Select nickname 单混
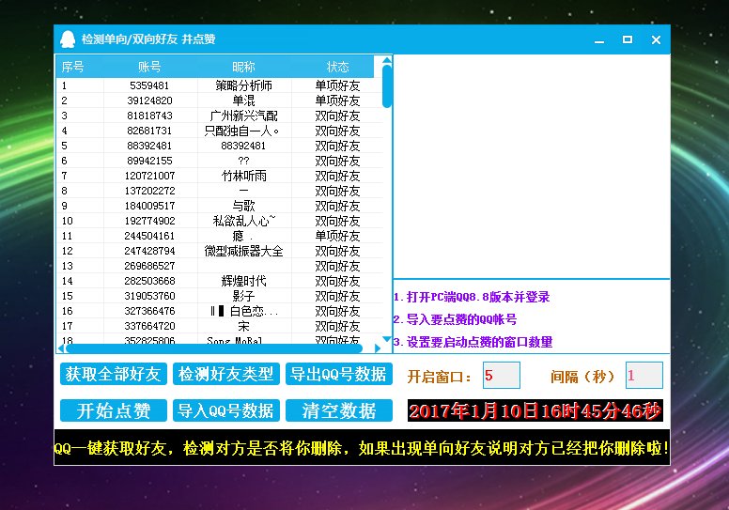Image resolution: width=729 pixels, height=510 pixels. (243, 100)
